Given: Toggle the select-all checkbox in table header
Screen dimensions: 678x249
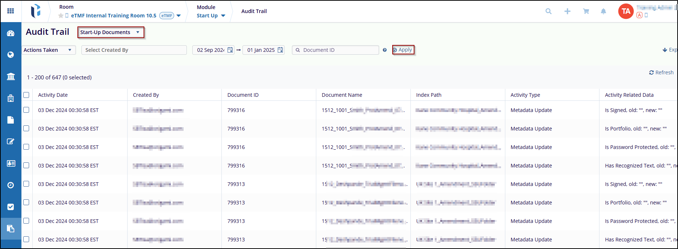Looking at the screenshot, I should pyautogui.click(x=26, y=95).
